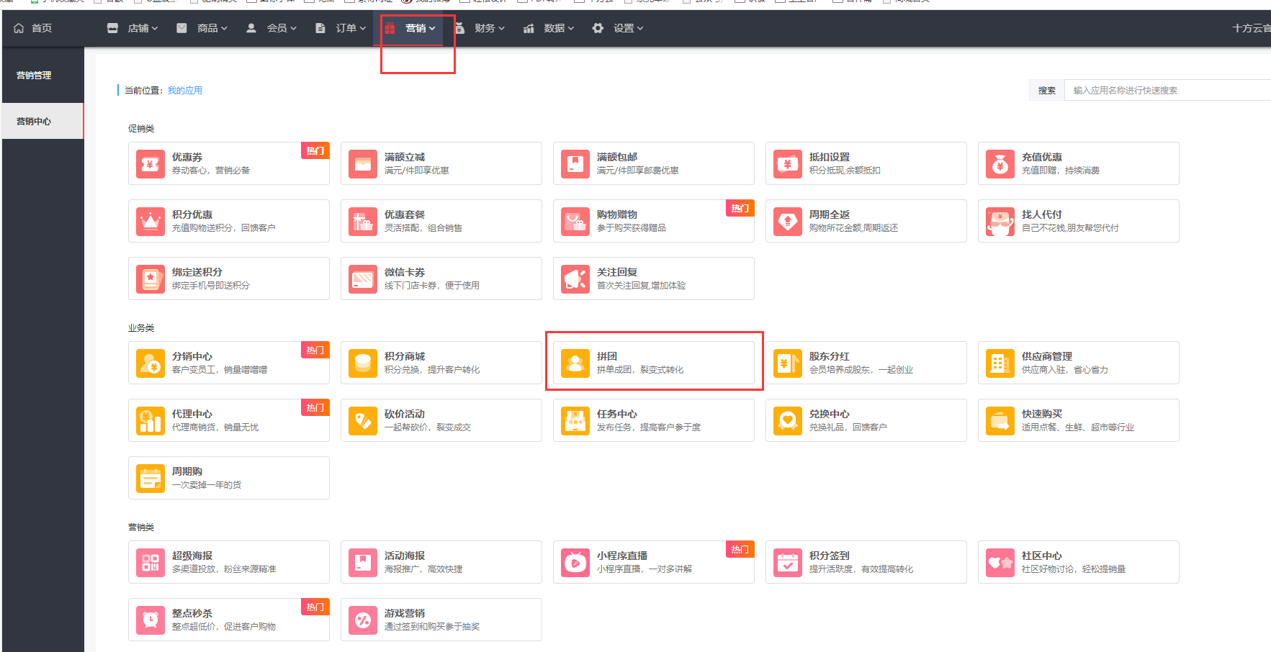Open the 数据 dropdown menu
The width and height of the screenshot is (1271, 652).
tap(549, 28)
